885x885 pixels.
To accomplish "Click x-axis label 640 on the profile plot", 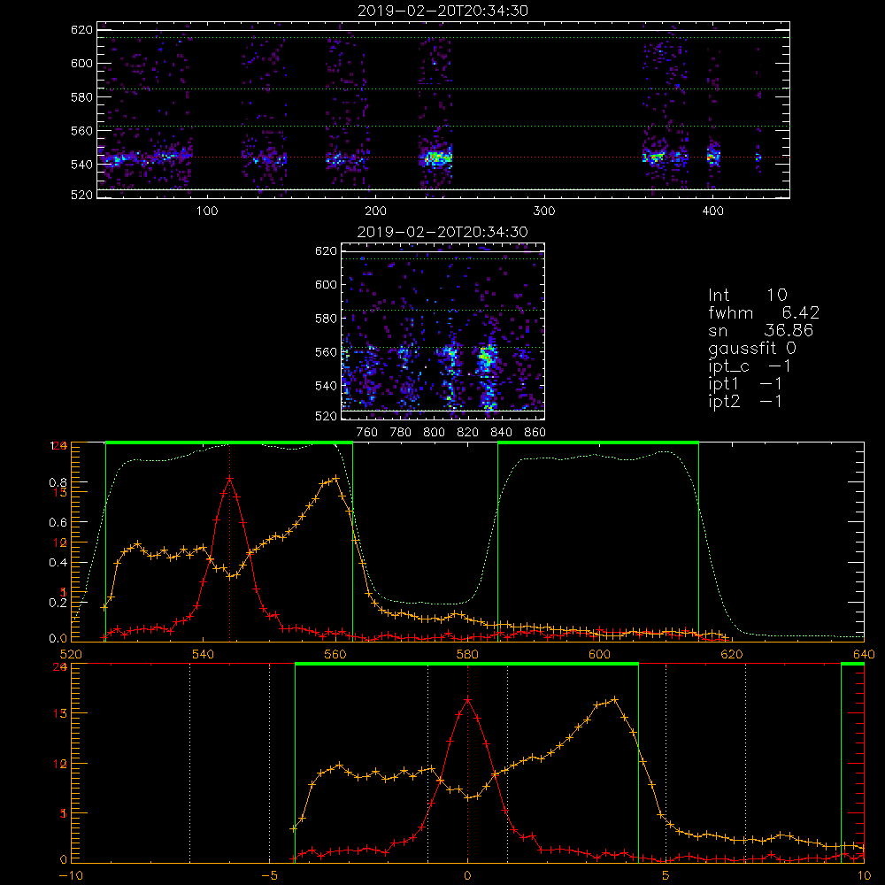I will 864,654.
